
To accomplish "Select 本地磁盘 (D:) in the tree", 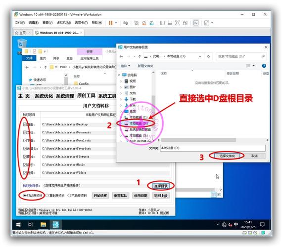I will pyautogui.click(x=139, y=123).
